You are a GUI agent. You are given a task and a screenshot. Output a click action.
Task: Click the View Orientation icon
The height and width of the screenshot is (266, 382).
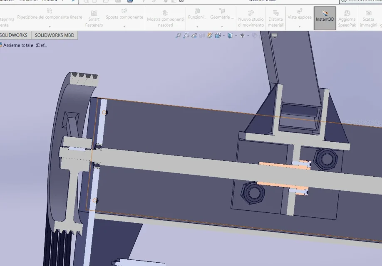[218, 36]
